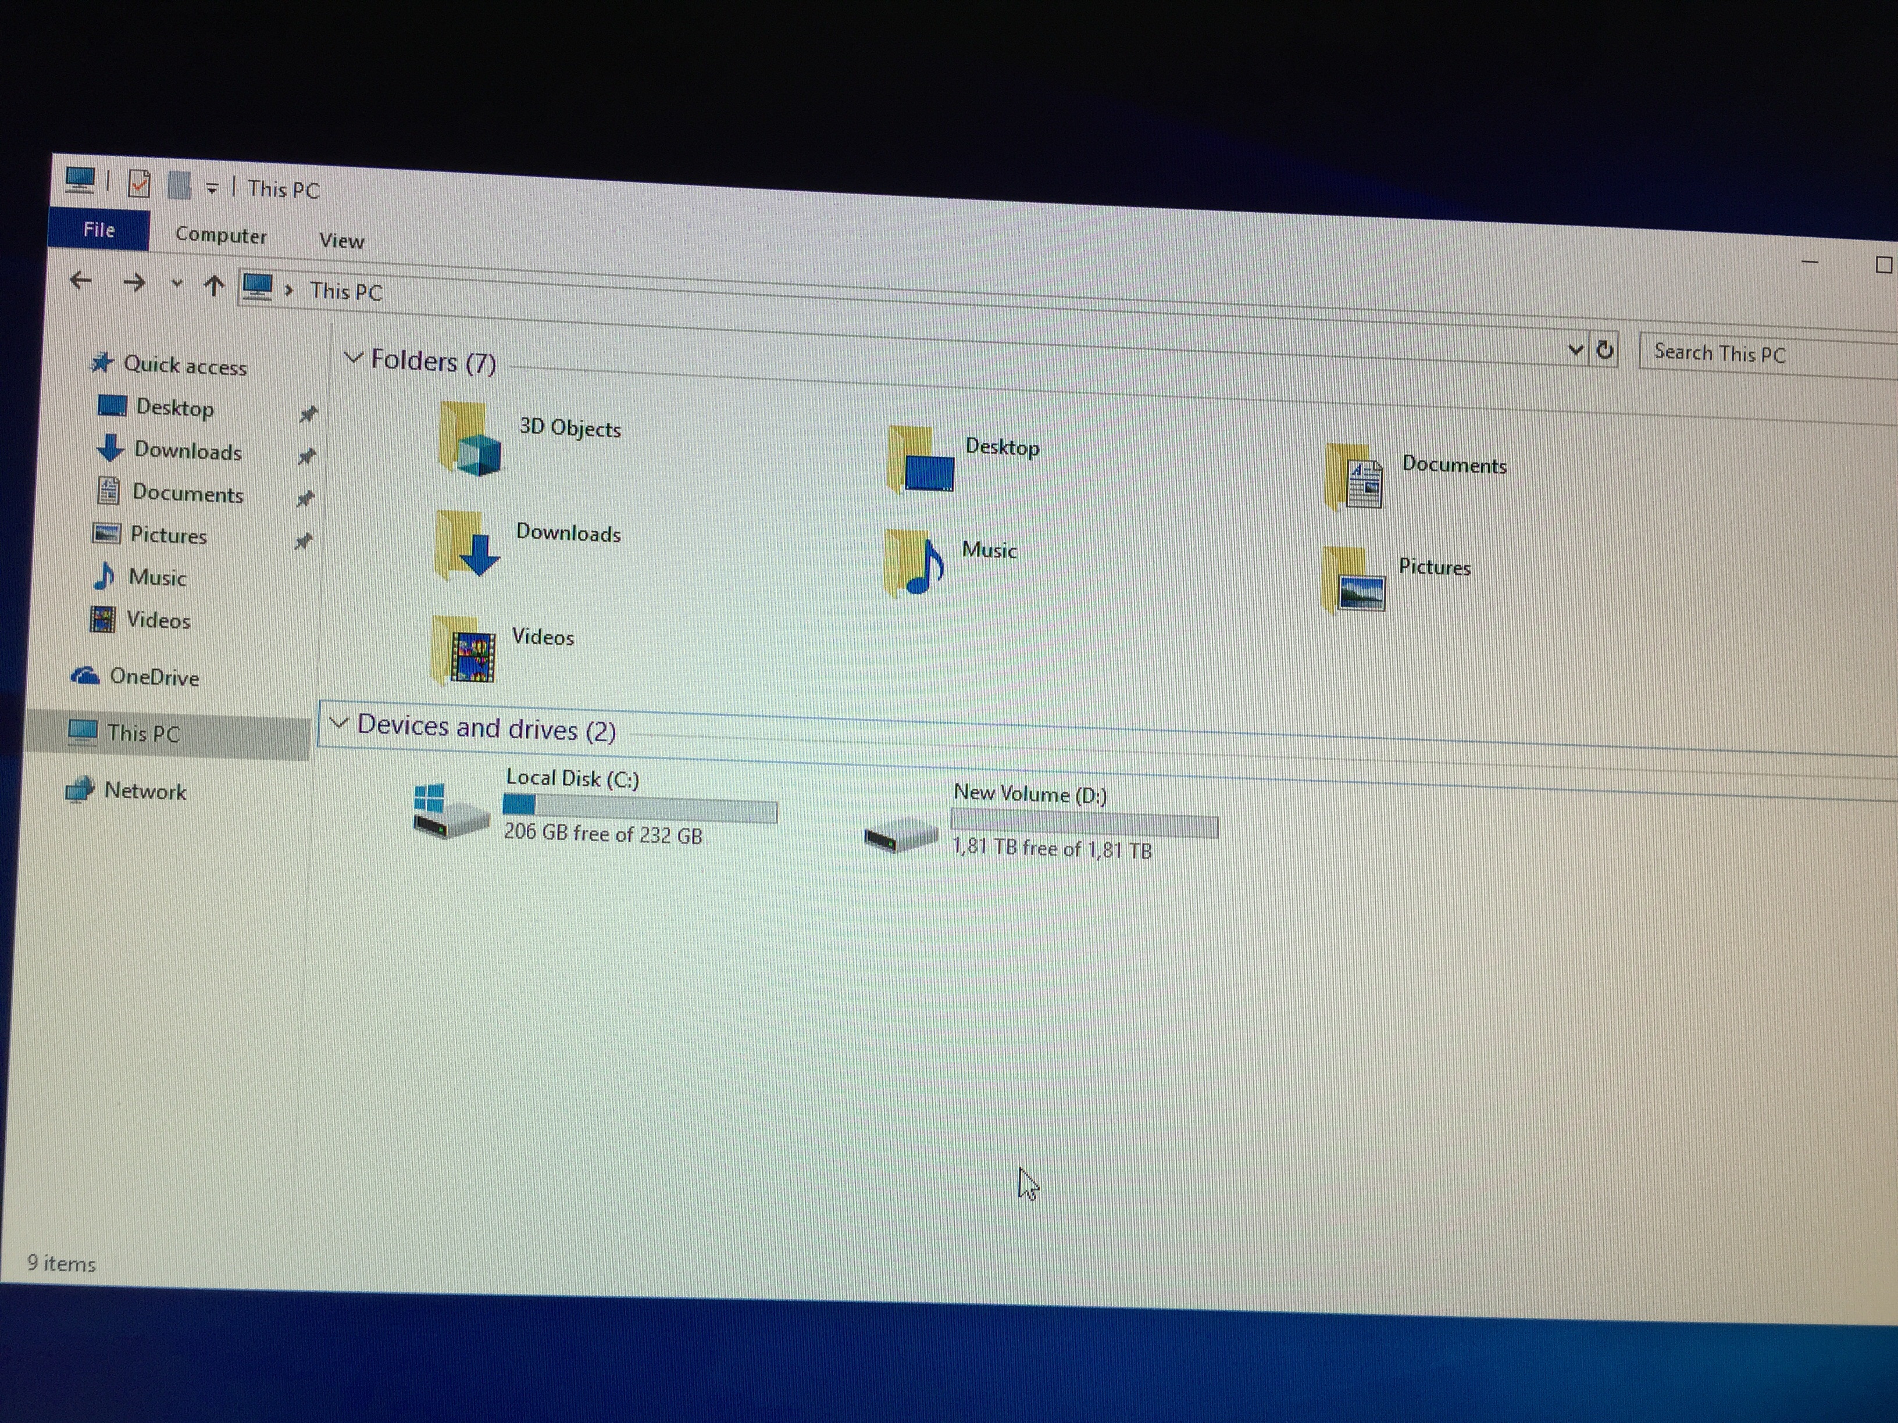This screenshot has height=1423, width=1898.
Task: Select Videos in the navigation pane
Action: (x=140, y=619)
